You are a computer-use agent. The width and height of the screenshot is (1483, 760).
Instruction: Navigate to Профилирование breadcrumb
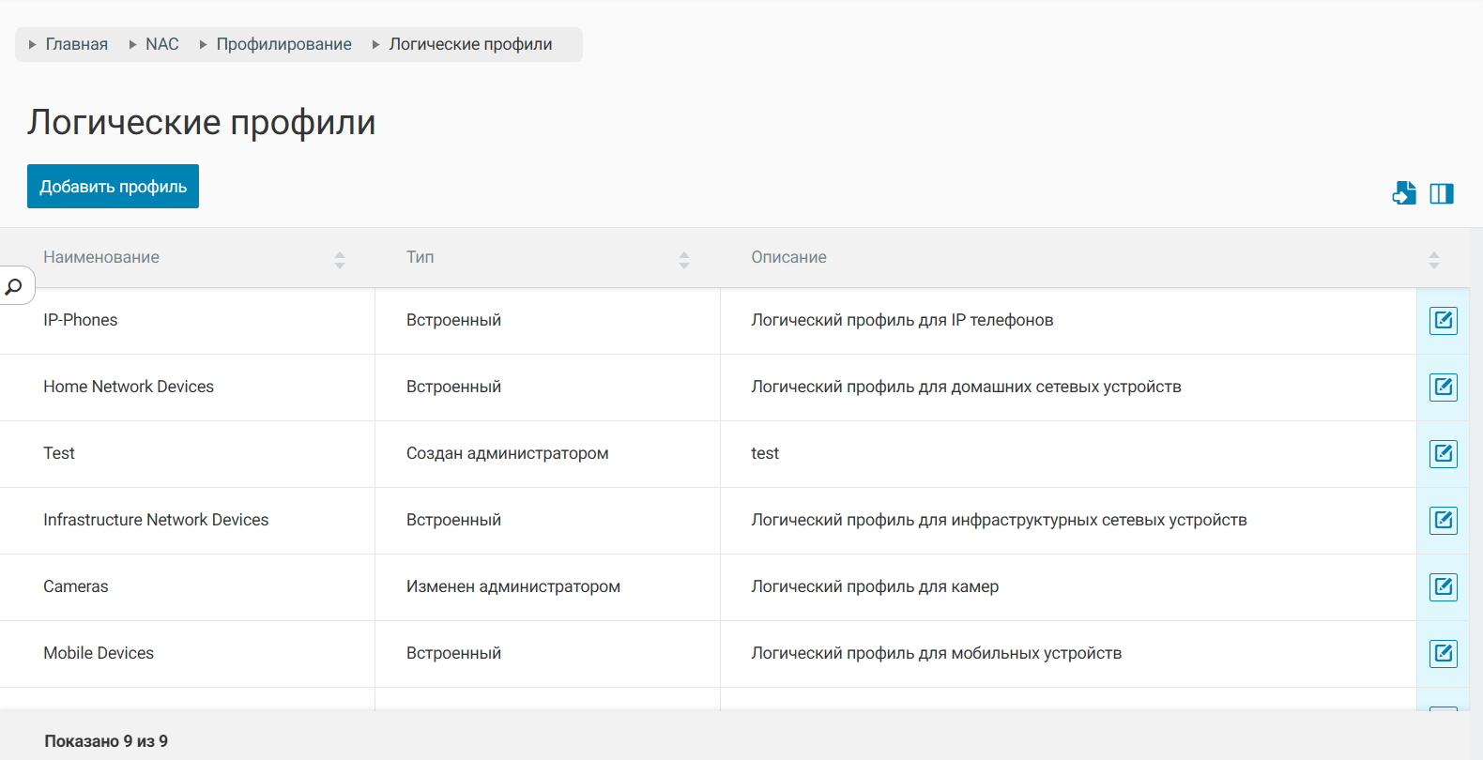pos(283,44)
